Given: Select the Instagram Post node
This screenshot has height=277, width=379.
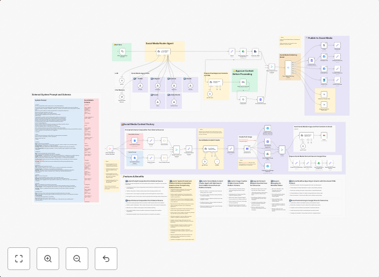Looking at the screenshot, I should [324, 57].
